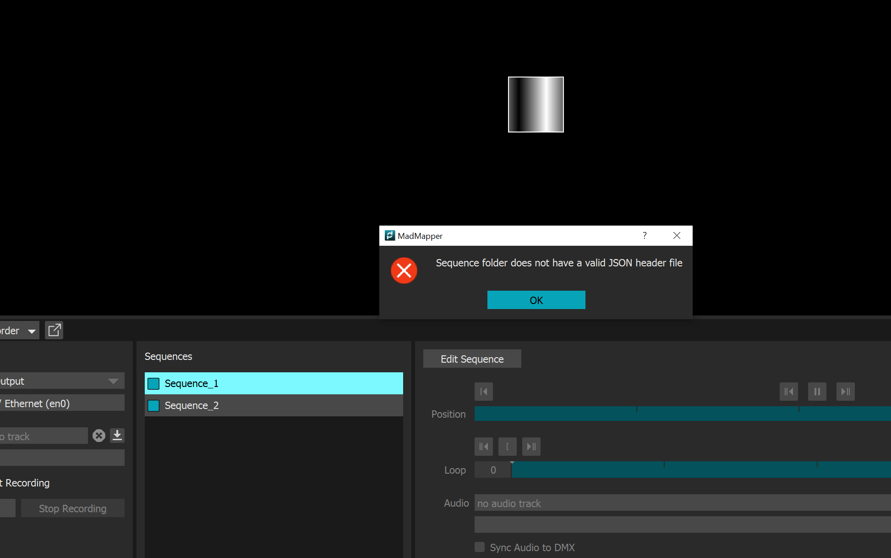Open the Ethernet (en0) interface selector

[x=62, y=403]
